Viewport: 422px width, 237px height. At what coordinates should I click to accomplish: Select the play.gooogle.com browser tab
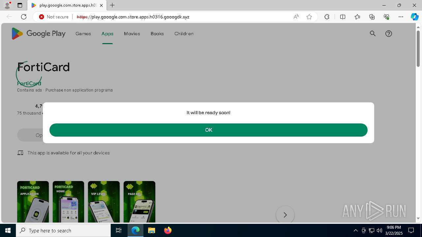67,5
